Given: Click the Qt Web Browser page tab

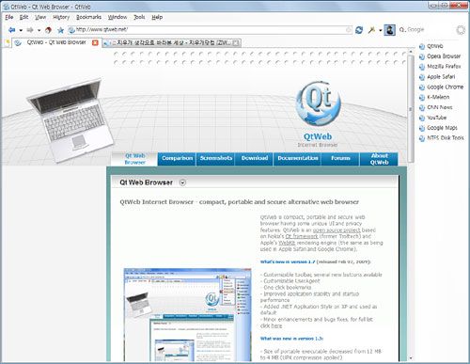Looking at the screenshot, I should pos(134,159).
